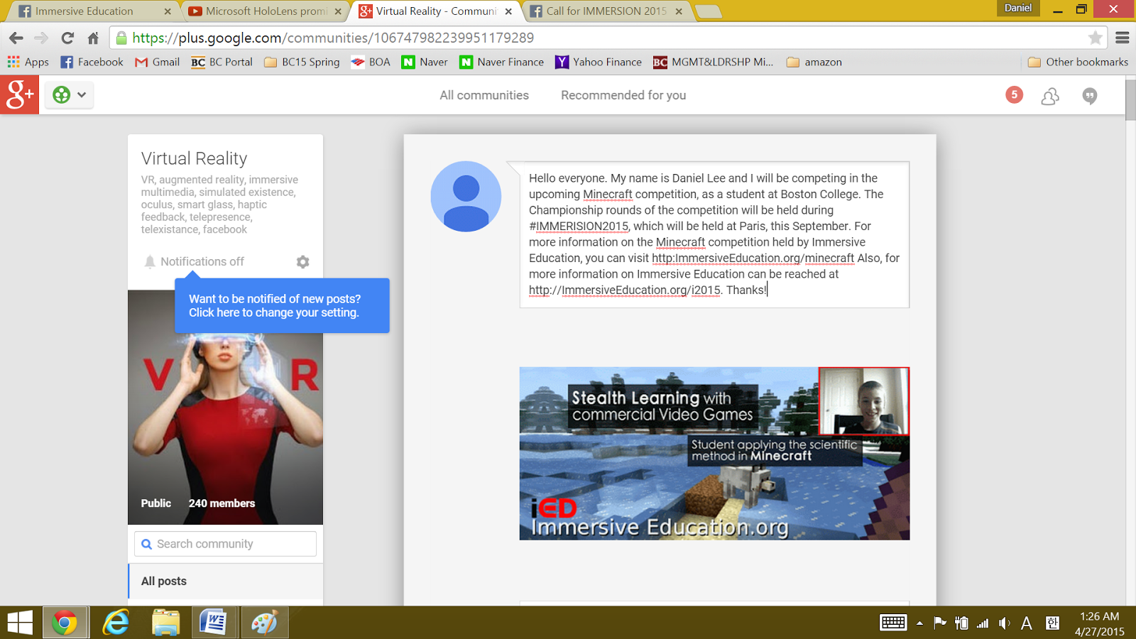Viewport: 1136px width, 639px height.
Task: Click the Chrome taskbar icon
Action: 65,623
